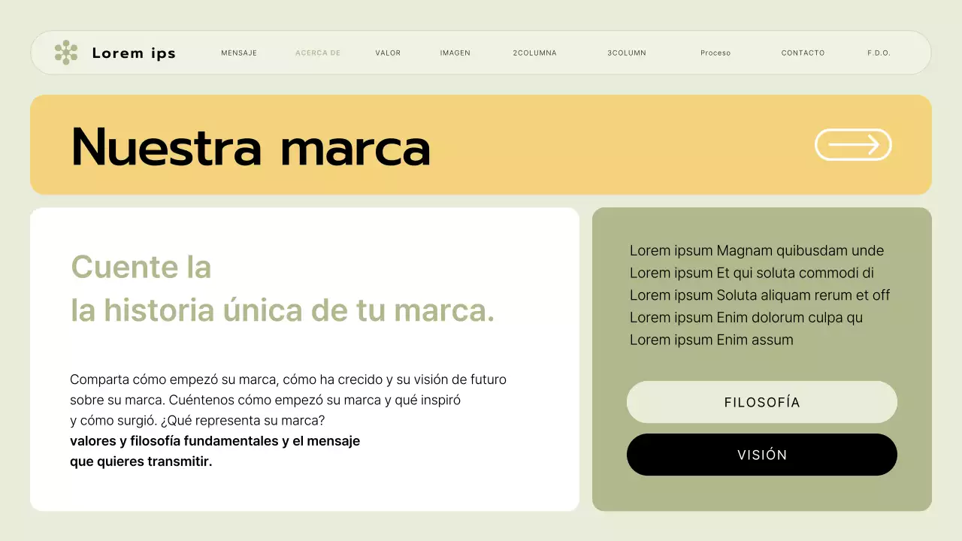Screen dimensions: 962x541
Task: Click Lorem ipsum Enim dolorum culpa qu
Action: (746, 317)
